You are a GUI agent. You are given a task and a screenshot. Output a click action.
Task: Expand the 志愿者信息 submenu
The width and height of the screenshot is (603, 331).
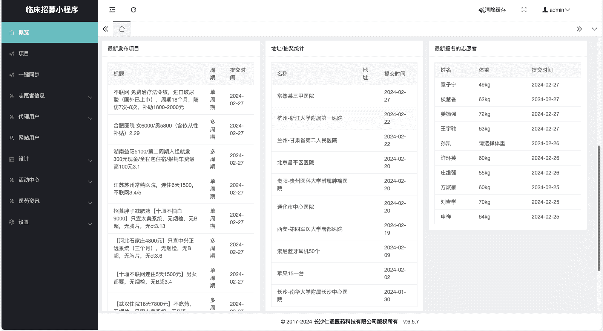click(x=50, y=96)
